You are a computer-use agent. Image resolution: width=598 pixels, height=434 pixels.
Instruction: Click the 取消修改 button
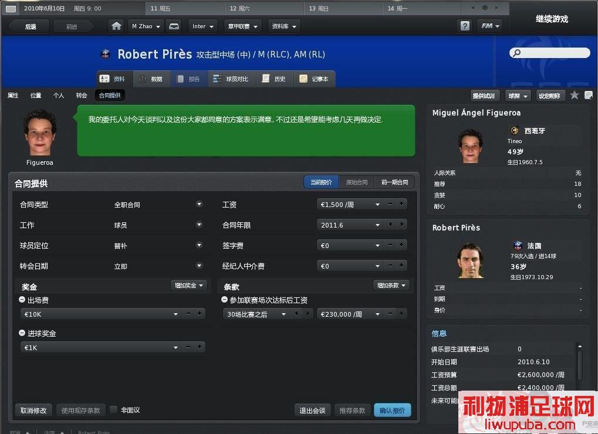tap(33, 410)
